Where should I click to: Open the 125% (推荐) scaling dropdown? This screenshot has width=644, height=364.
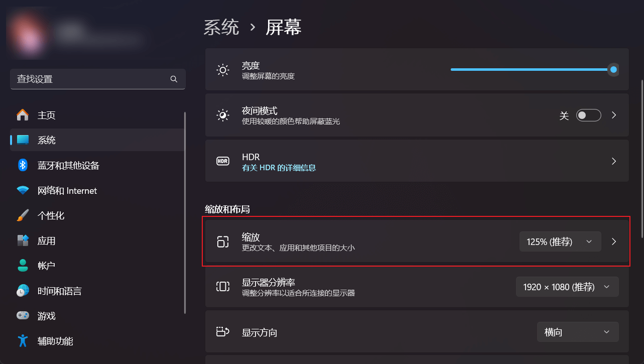tap(560, 241)
